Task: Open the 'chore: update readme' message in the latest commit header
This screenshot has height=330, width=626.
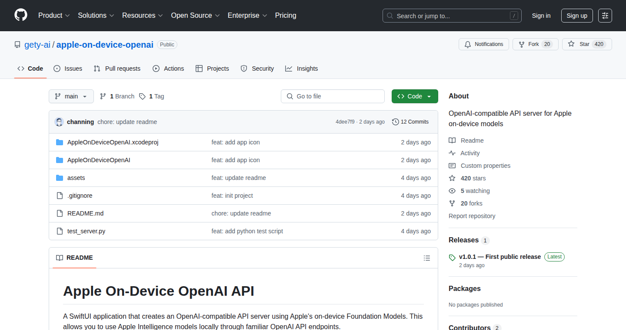Action: click(x=127, y=122)
